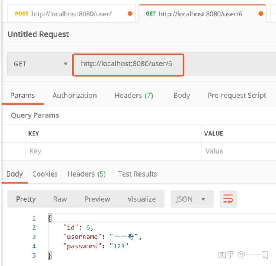Show response Cookies tab
The height and width of the screenshot is (266, 276).
coord(45,174)
